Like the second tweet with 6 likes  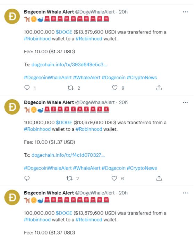pyautogui.click(x=114, y=178)
